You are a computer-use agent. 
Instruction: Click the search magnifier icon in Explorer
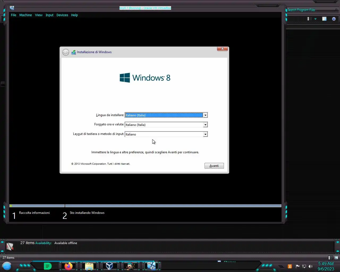pos(336,10)
